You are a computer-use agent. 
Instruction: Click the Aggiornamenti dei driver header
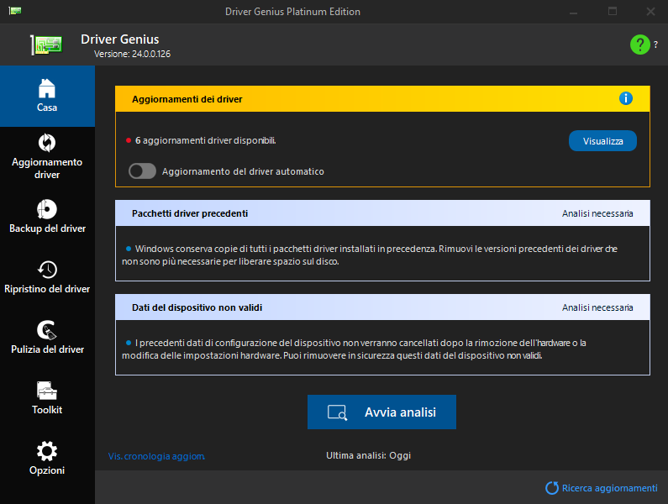(x=382, y=99)
